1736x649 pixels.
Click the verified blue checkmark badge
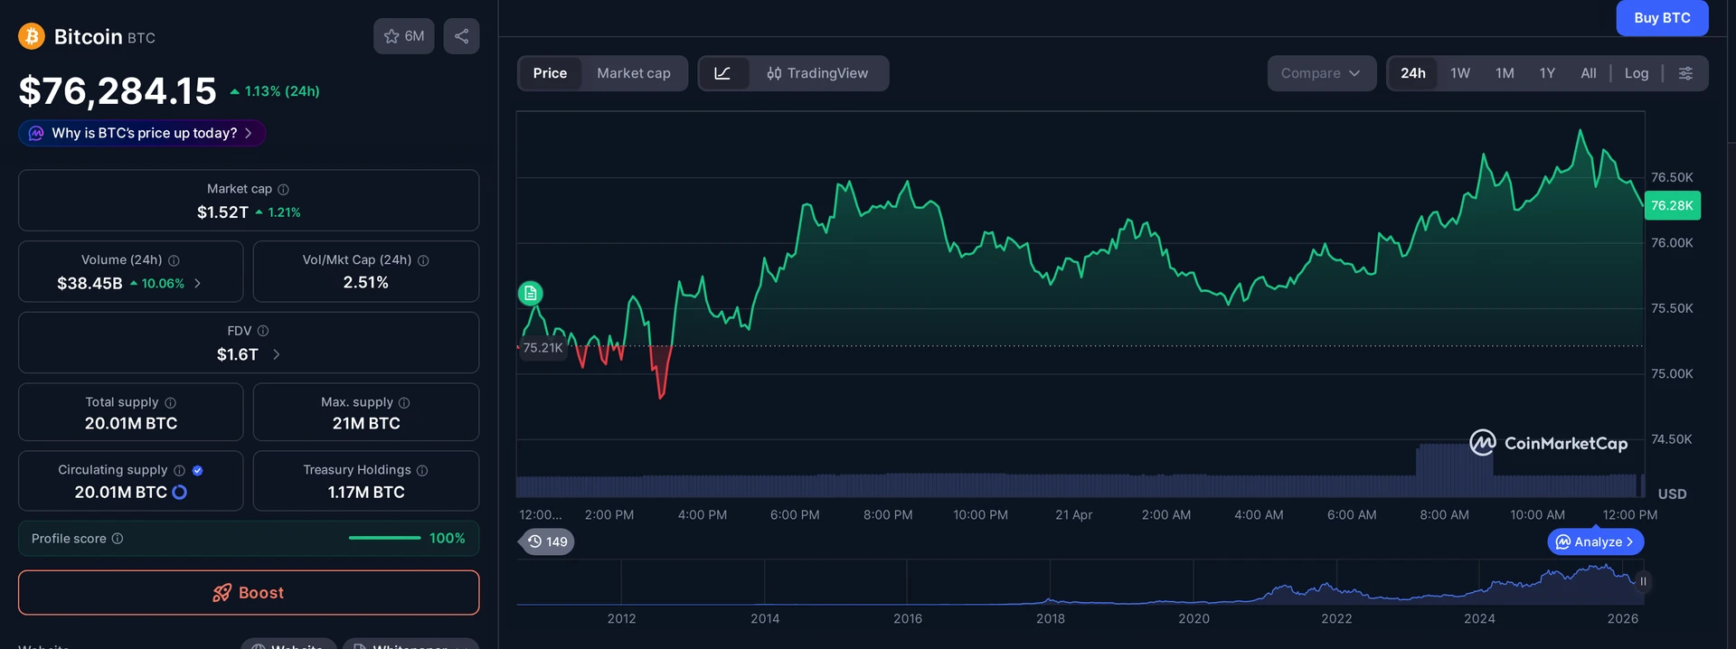coord(198,470)
